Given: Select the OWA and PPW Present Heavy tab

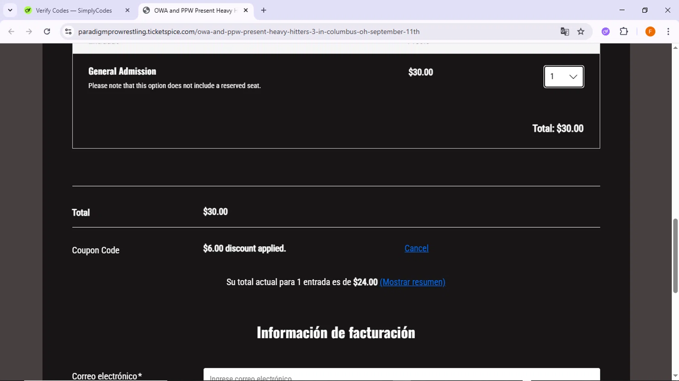Looking at the screenshot, I should pyautogui.click(x=196, y=10).
